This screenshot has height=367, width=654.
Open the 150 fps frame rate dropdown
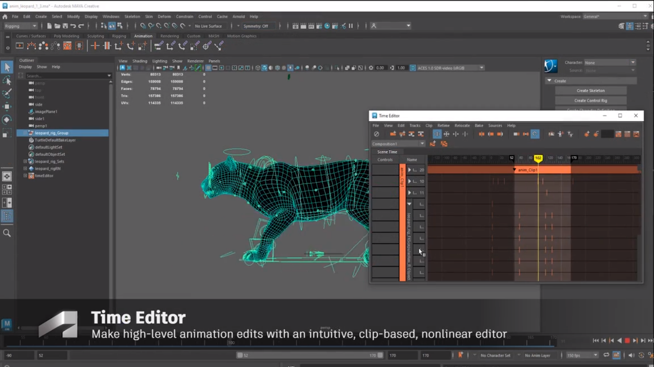pyautogui.click(x=583, y=355)
